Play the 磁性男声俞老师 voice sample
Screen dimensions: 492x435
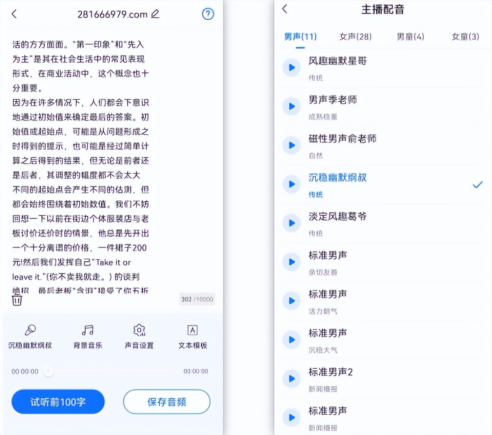coord(292,145)
